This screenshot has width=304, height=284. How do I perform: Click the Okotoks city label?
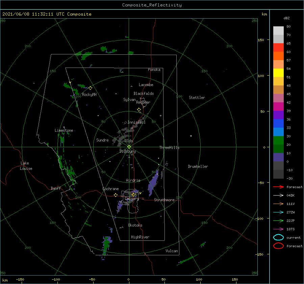[x=135, y=225]
